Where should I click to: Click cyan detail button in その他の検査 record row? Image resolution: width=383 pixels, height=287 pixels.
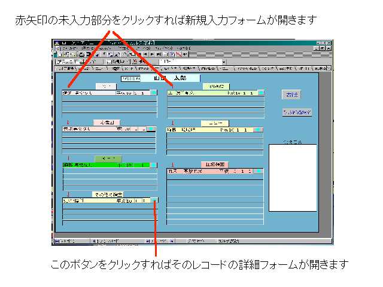click(x=154, y=200)
